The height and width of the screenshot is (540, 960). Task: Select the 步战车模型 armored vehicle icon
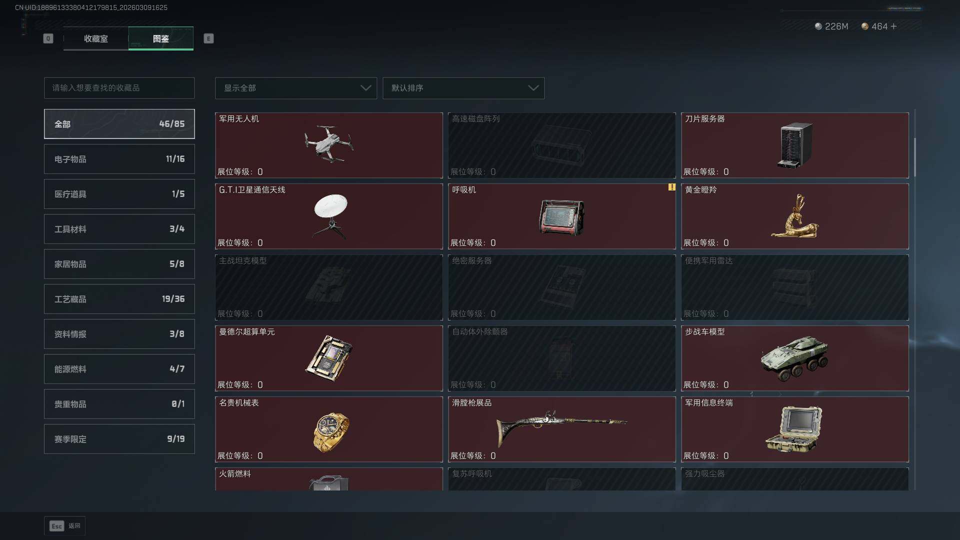tap(794, 358)
